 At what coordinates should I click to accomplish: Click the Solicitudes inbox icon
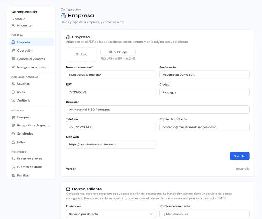pyautogui.click(x=13, y=134)
